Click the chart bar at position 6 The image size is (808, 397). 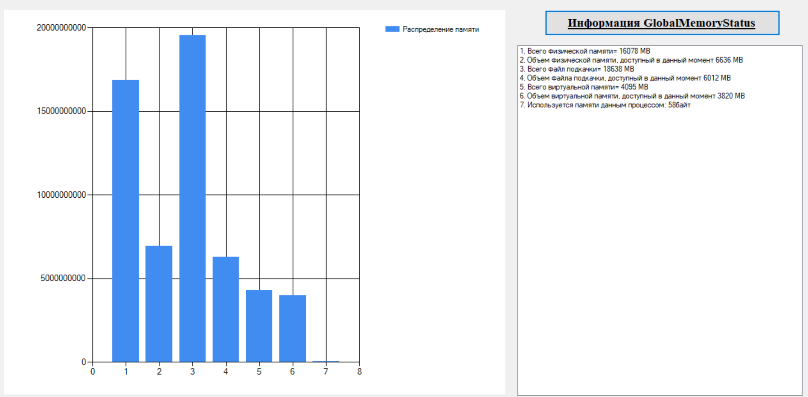[293, 329]
